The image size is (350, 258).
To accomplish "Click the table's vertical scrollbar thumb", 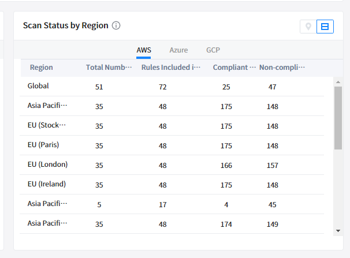I will click(338, 118).
